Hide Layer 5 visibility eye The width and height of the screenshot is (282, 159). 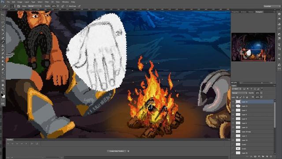pos(233,110)
